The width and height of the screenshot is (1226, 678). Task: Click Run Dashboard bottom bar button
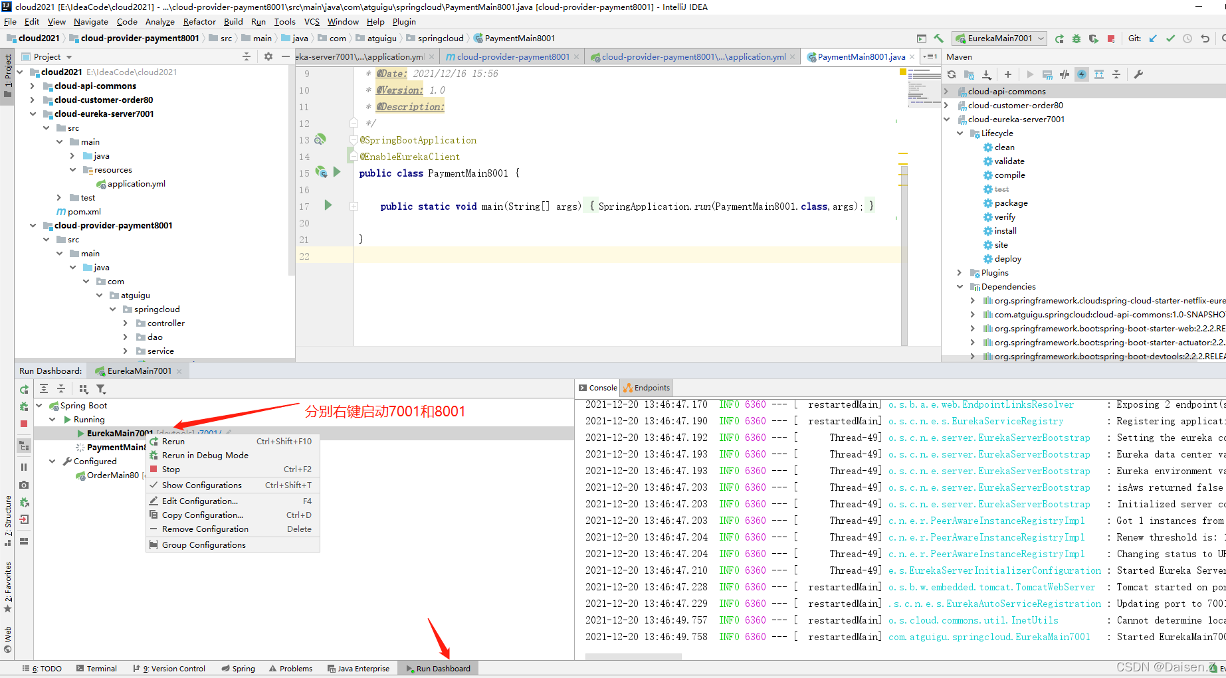(438, 669)
